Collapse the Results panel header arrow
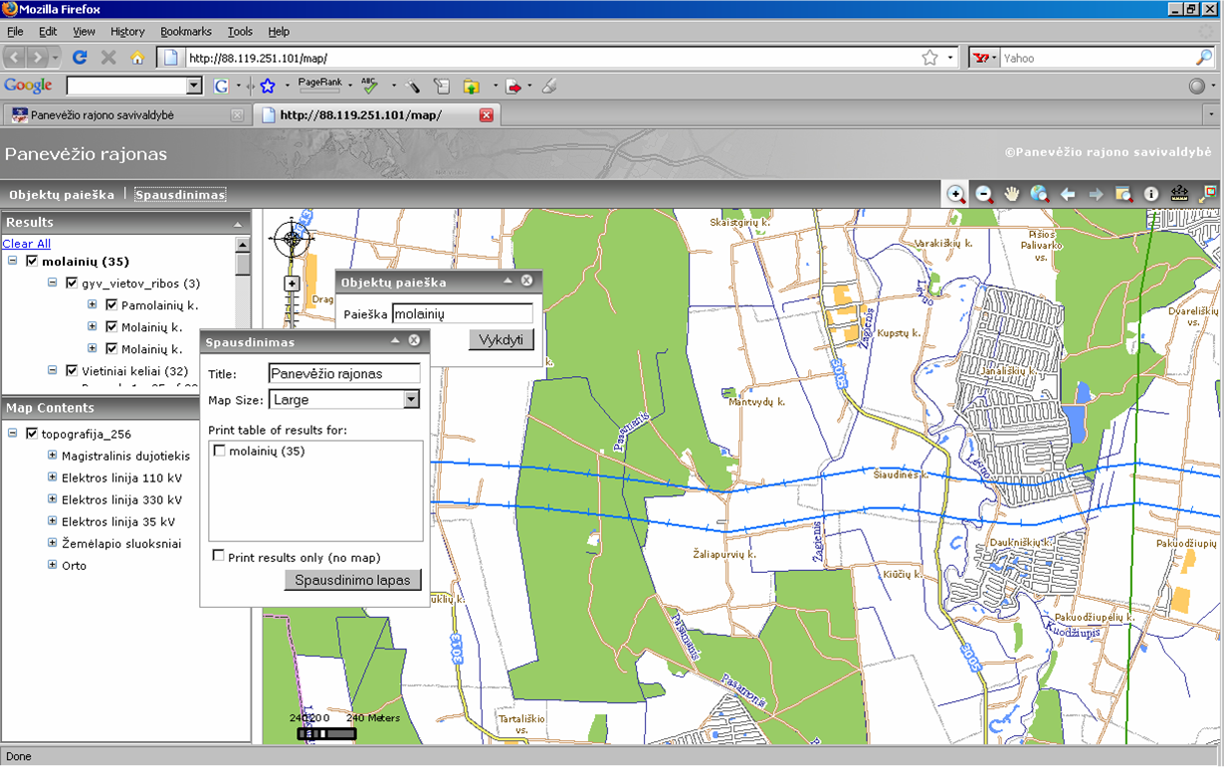The height and width of the screenshot is (767, 1224). (x=238, y=223)
